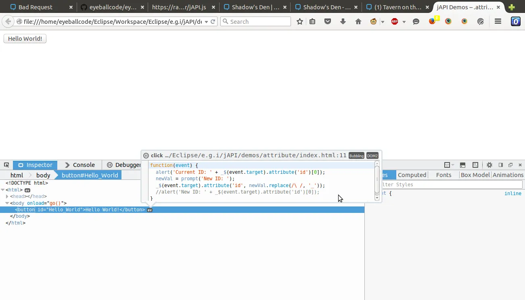Open Greasemonkey dropdown arrow
Viewport: 525px width, 300px height.
click(x=383, y=22)
